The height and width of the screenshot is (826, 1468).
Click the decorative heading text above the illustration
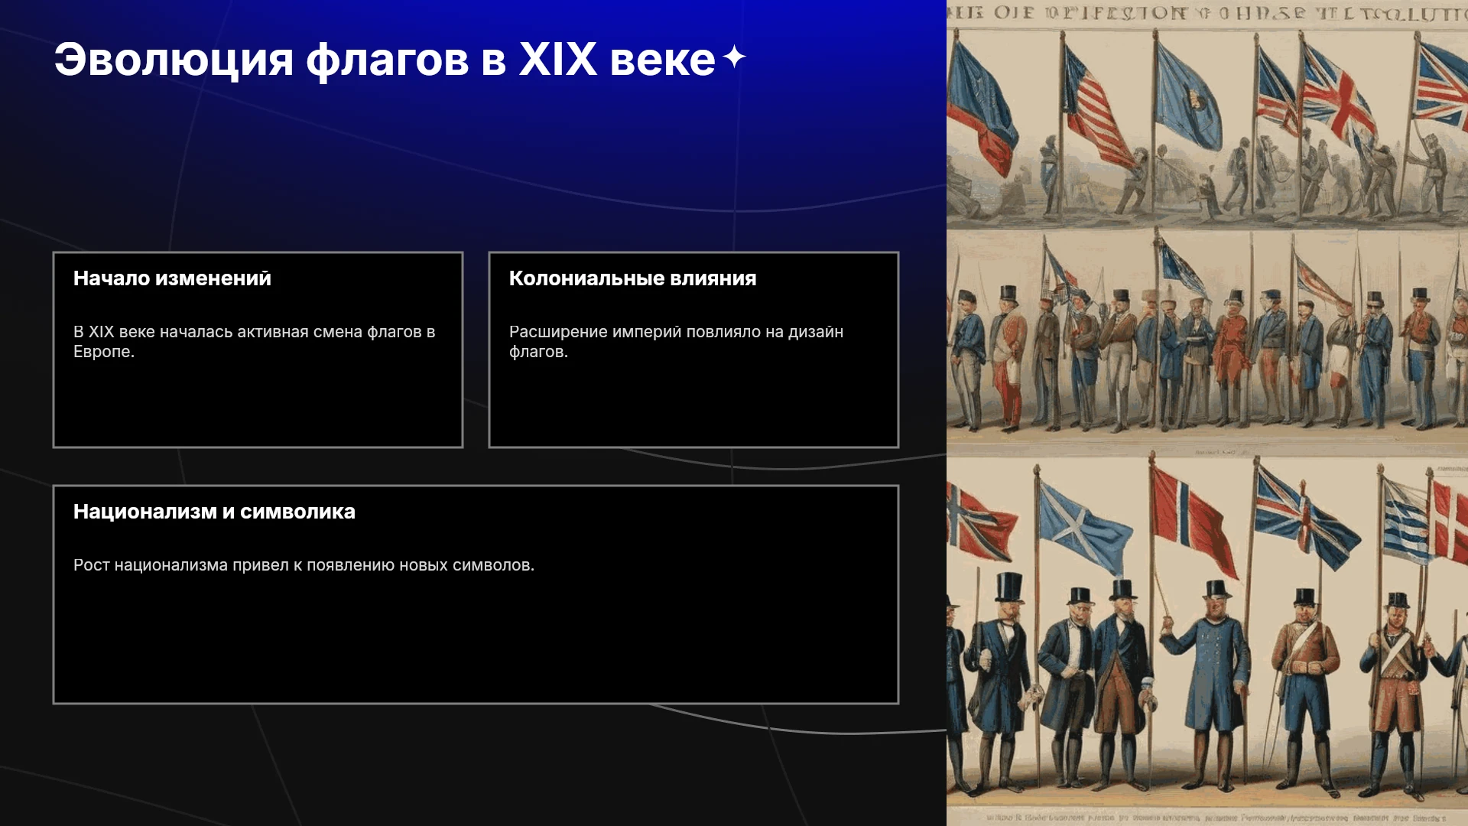pyautogui.click(x=1207, y=13)
